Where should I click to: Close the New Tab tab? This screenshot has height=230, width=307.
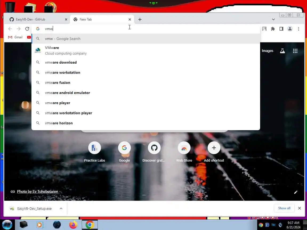[130, 19]
